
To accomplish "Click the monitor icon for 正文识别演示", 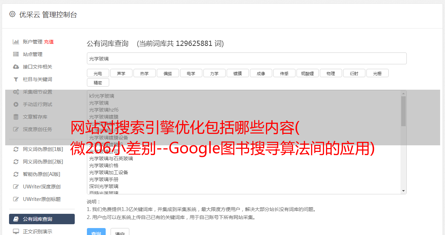I will [16, 231].
